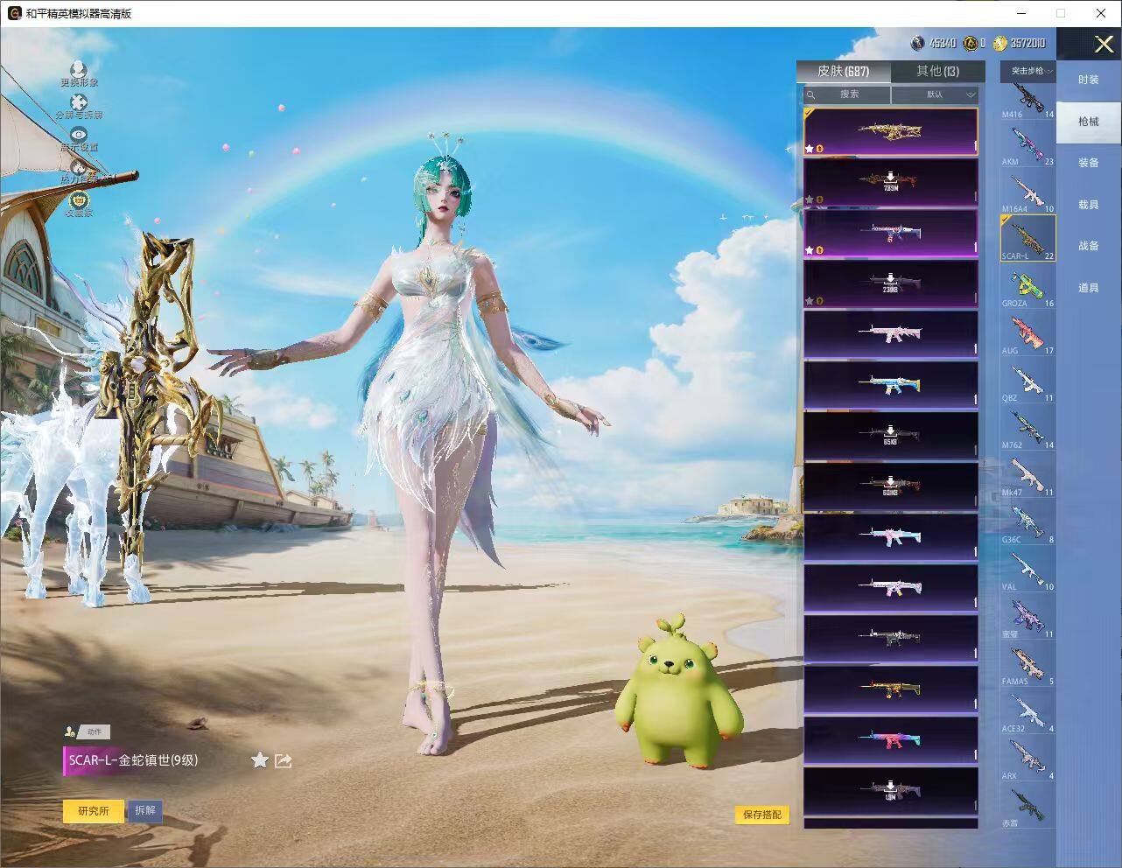The width and height of the screenshot is (1122, 868).
Task: Expand the 突击步枪 weapon type dropdown
Action: (1027, 71)
